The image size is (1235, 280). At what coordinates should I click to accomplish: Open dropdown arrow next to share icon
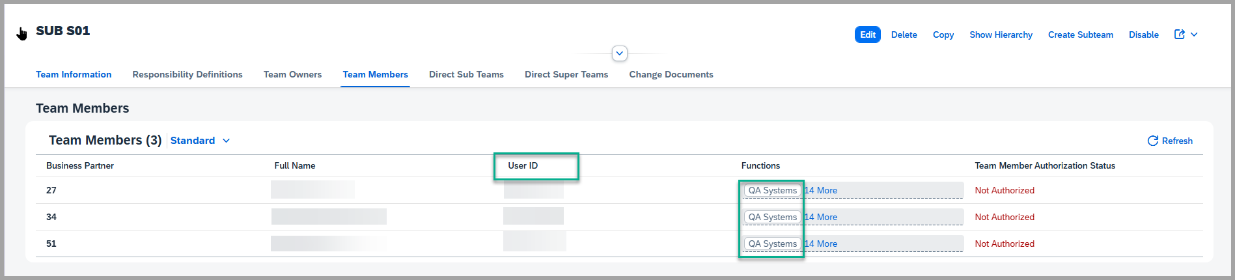pyautogui.click(x=1194, y=35)
